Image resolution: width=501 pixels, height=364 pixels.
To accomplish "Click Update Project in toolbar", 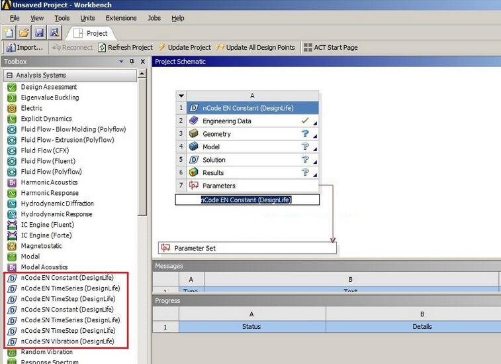I will (185, 47).
